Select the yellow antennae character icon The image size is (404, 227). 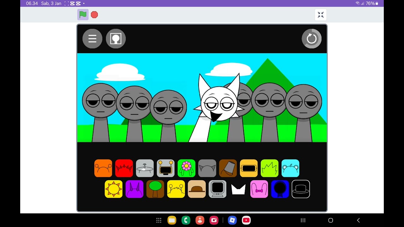point(176,189)
